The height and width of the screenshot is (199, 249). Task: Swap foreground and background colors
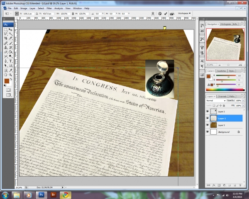click(11, 79)
